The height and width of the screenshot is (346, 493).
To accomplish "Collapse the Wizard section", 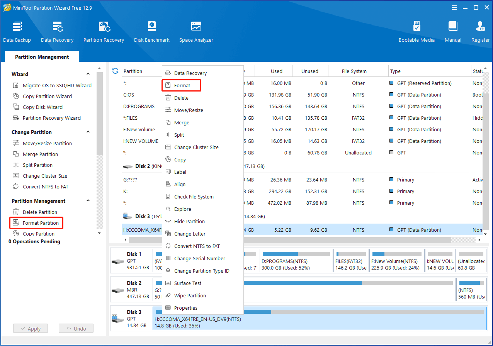I will [x=88, y=74].
